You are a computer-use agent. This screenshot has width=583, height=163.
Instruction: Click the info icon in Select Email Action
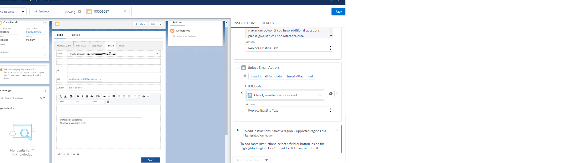click(x=245, y=76)
